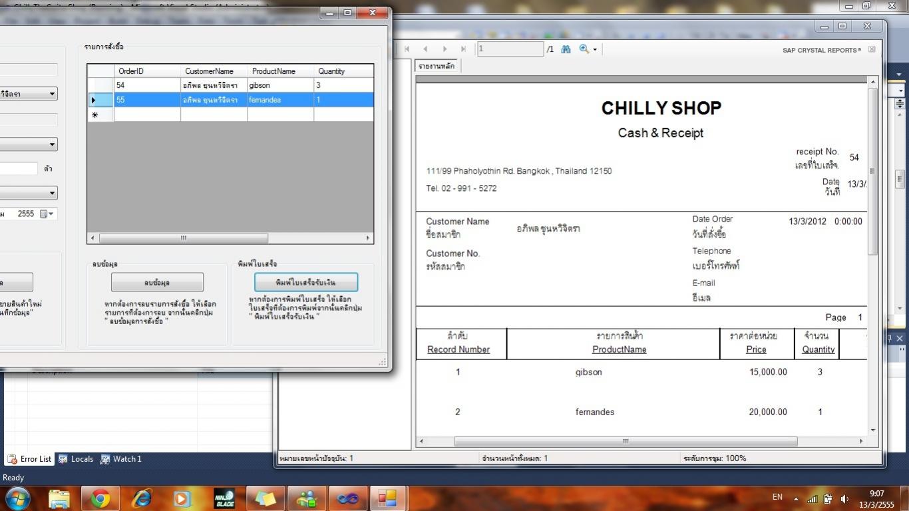Viewport: 909px width, 511px height.
Task: Click the พิมพ์ใบเสร็จรับเงิน print receipt button
Action: pyautogui.click(x=306, y=282)
